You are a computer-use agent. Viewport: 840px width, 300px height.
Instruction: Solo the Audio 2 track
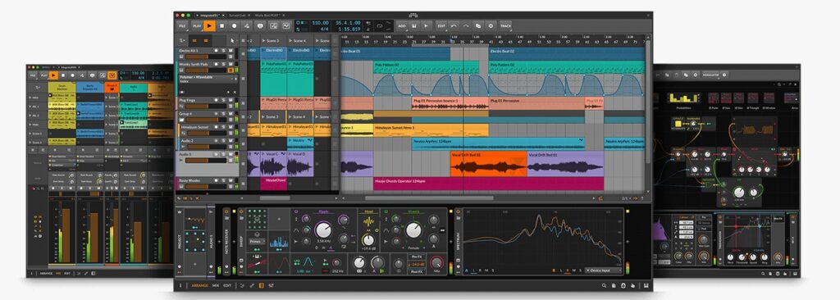(223, 141)
